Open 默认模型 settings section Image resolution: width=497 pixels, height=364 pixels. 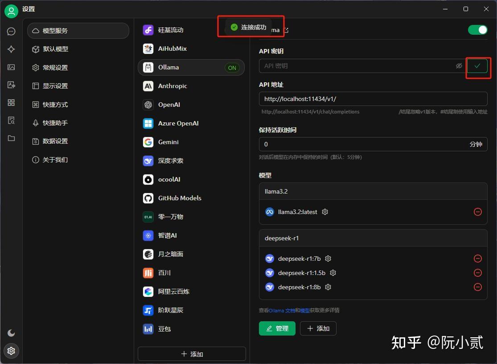[78, 49]
